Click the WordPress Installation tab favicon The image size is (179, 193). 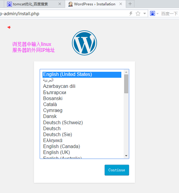pyautogui.click(x=71, y=4)
